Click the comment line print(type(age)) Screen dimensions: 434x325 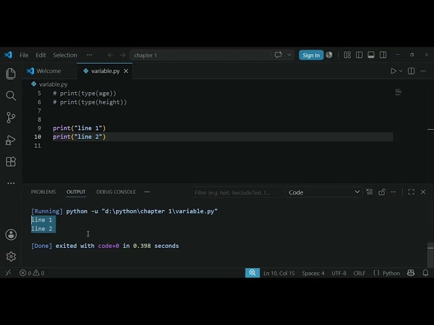85,93
